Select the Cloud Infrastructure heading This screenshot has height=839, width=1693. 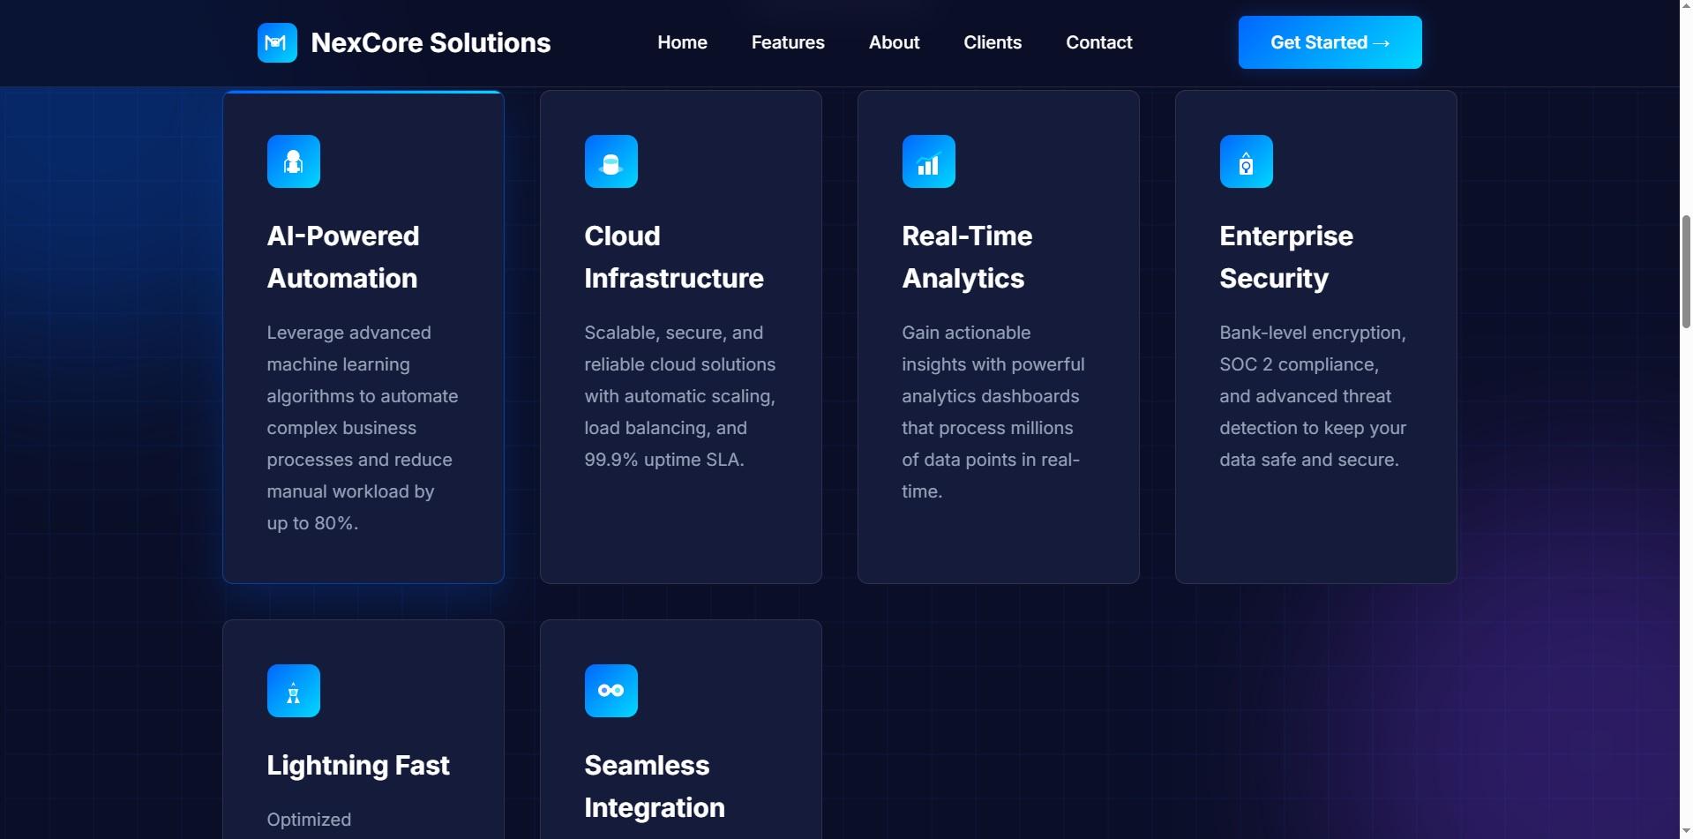click(x=674, y=257)
